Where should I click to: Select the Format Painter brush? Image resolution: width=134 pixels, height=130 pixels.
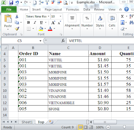click(x=17, y=29)
